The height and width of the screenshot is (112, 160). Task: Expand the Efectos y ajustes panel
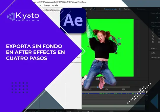point(155,58)
